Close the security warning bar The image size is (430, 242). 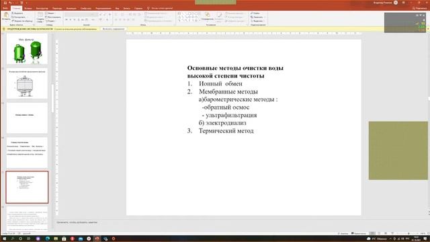(428, 29)
